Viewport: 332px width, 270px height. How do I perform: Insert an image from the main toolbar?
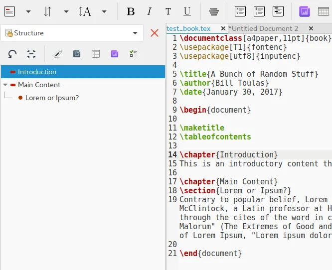pyautogui.click(x=304, y=11)
